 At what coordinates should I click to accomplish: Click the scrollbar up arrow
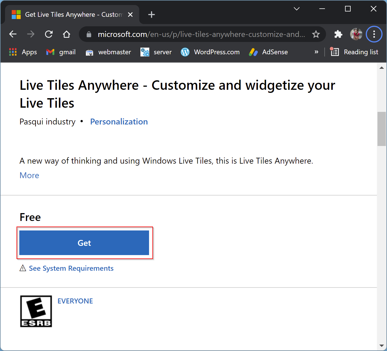coord(382,68)
